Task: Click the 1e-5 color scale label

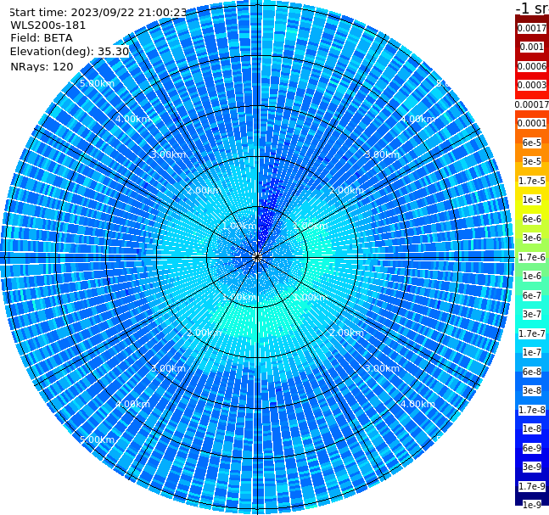Action: (x=532, y=199)
